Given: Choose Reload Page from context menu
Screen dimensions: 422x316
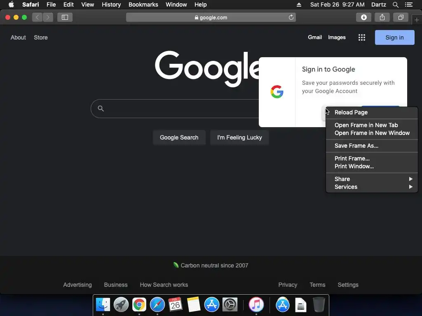Looking at the screenshot, I should click(372, 112).
